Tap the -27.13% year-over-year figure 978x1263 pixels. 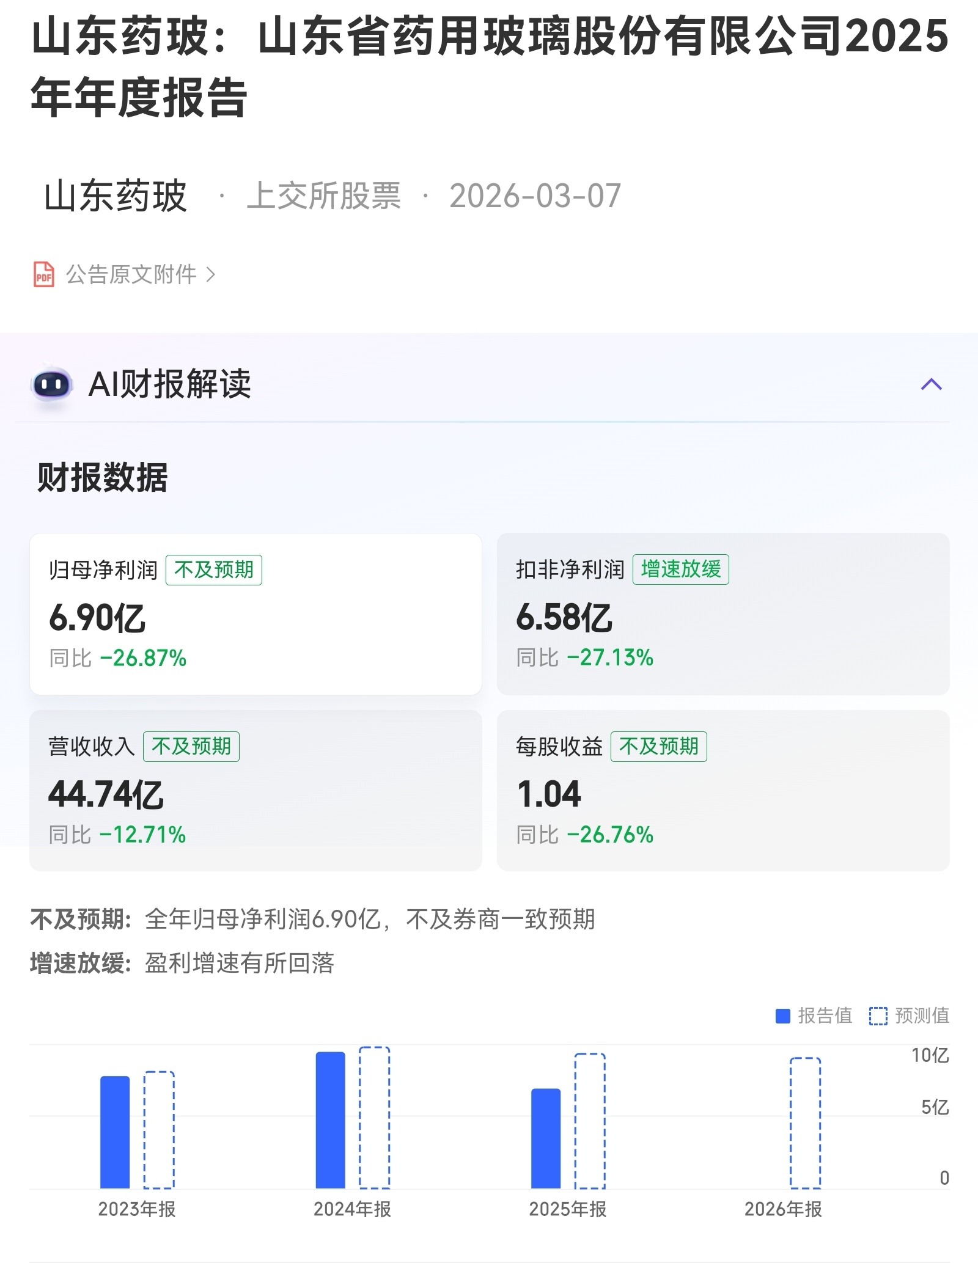coord(610,657)
